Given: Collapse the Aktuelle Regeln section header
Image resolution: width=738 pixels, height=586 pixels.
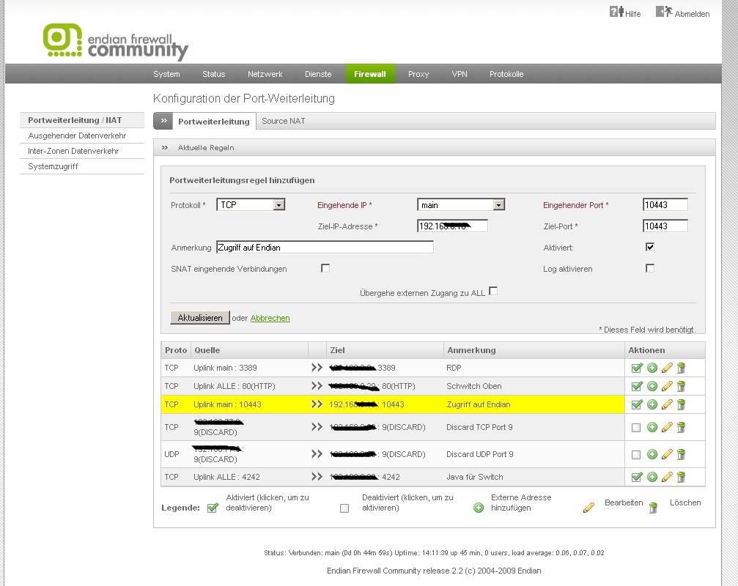Looking at the screenshot, I should 434,148.
